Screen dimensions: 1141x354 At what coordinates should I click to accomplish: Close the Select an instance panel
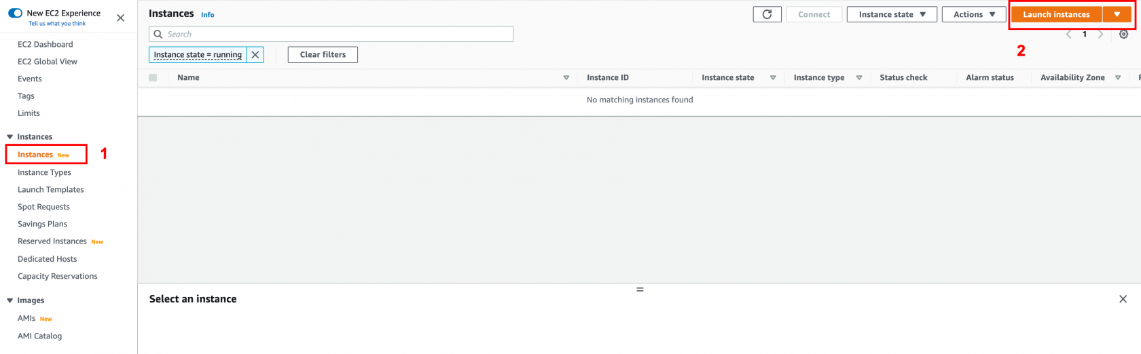pyautogui.click(x=1123, y=299)
